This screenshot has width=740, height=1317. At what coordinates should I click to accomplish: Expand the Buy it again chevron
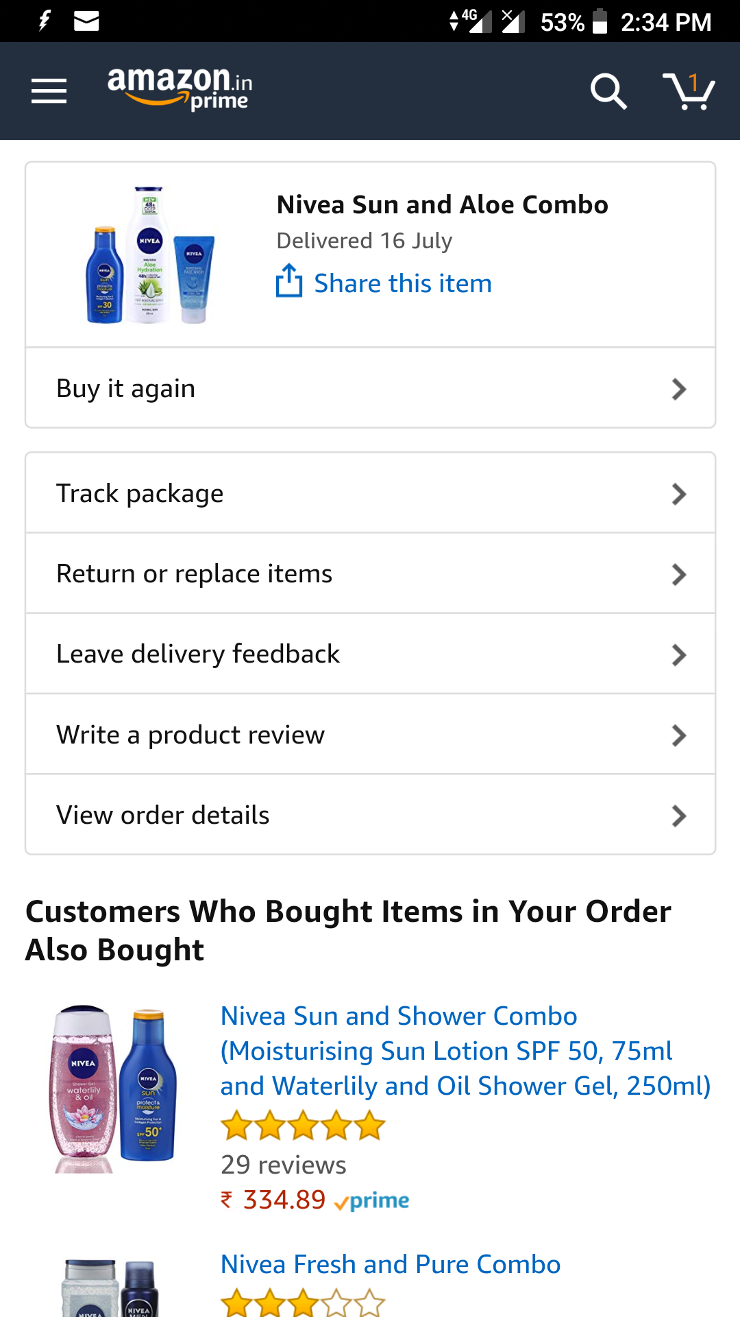click(678, 389)
